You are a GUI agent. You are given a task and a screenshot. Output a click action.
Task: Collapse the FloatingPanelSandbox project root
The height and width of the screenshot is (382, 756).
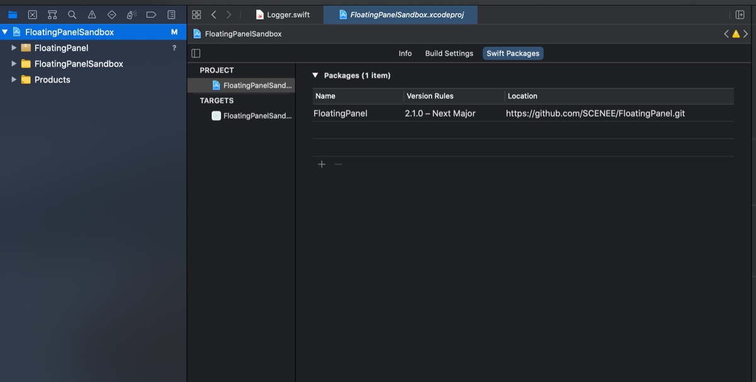click(5, 32)
